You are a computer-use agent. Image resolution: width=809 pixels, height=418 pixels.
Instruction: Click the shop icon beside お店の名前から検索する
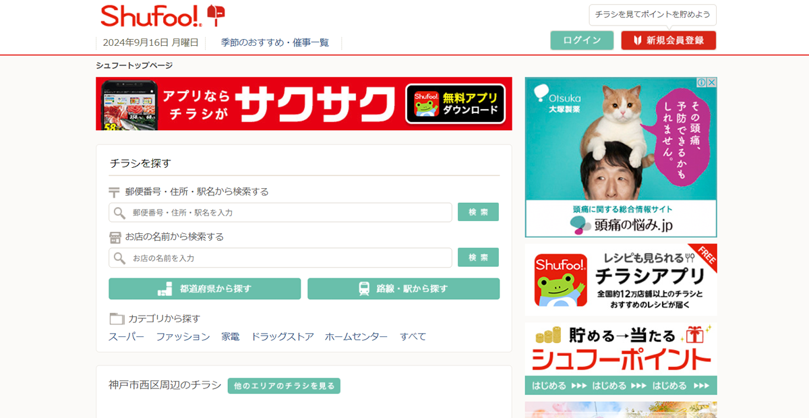pos(115,237)
